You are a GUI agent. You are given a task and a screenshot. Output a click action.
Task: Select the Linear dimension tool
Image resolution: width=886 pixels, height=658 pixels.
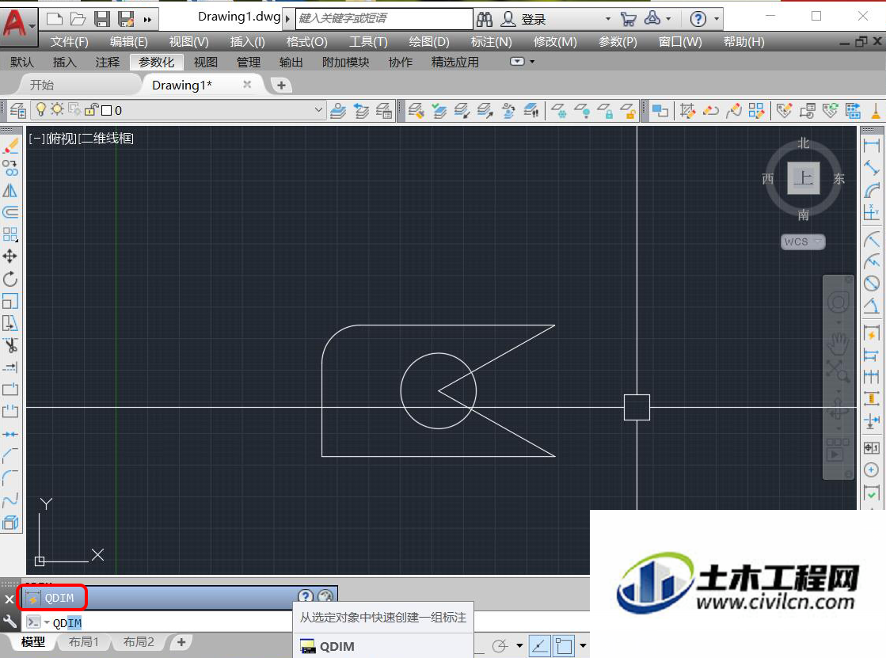tap(871, 145)
